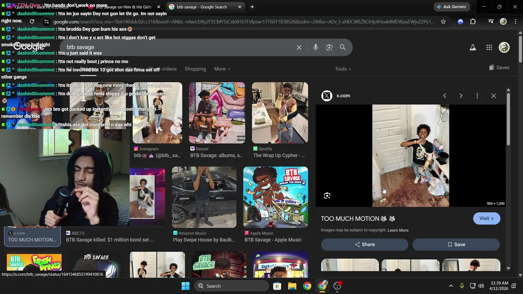Click the Ask Gemini button
523x294 pixels.
451,7
